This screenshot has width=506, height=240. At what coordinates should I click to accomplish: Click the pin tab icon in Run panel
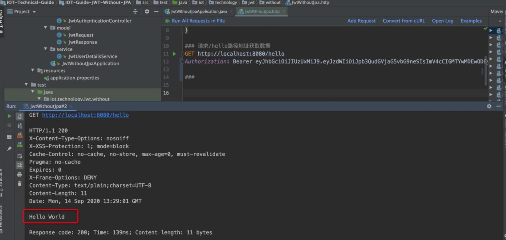[x=9, y=149]
